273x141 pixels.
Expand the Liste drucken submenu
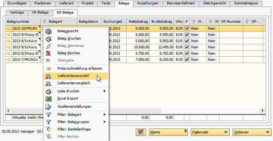pyautogui.click(x=105, y=91)
